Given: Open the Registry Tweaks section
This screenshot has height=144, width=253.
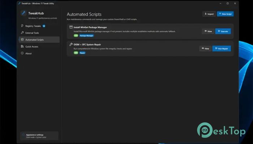Looking at the screenshot, I should [x=39, y=26].
